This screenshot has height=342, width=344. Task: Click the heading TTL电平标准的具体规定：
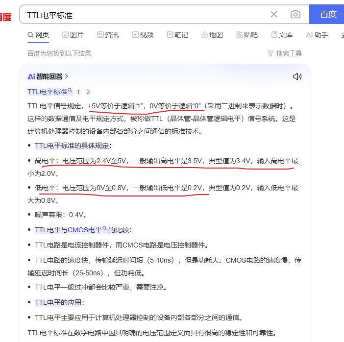coord(74,146)
